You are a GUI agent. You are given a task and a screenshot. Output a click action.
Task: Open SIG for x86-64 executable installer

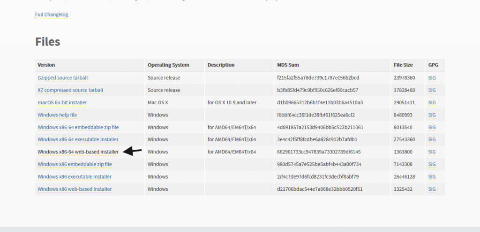(432, 139)
